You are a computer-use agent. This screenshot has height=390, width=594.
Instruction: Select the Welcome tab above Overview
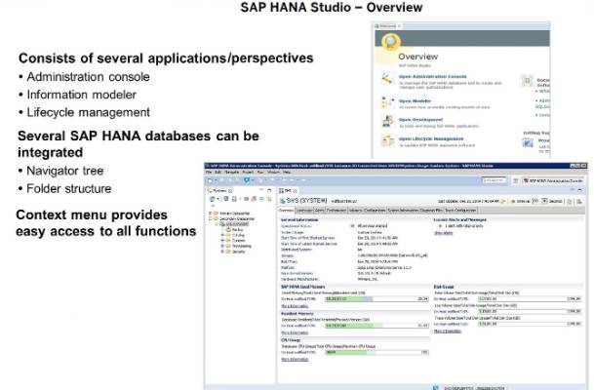click(388, 26)
